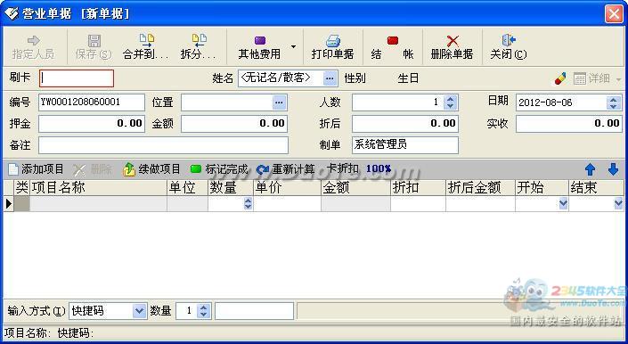Screen dimensions: 628x344
Task: Click 添加项目 to add an item
Action: pyautogui.click(x=36, y=169)
